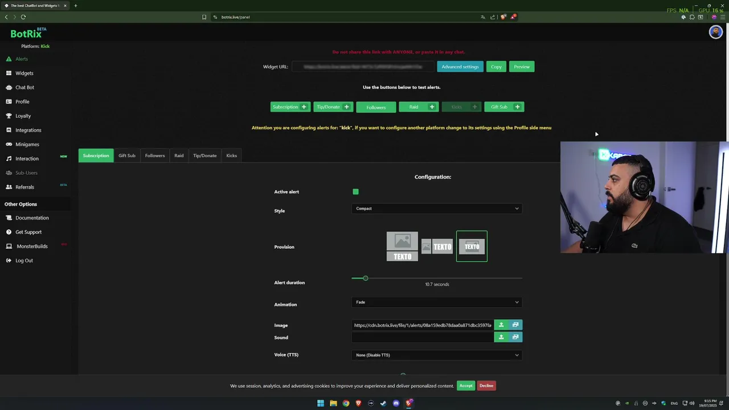Open Discord from the taskbar

396,404
